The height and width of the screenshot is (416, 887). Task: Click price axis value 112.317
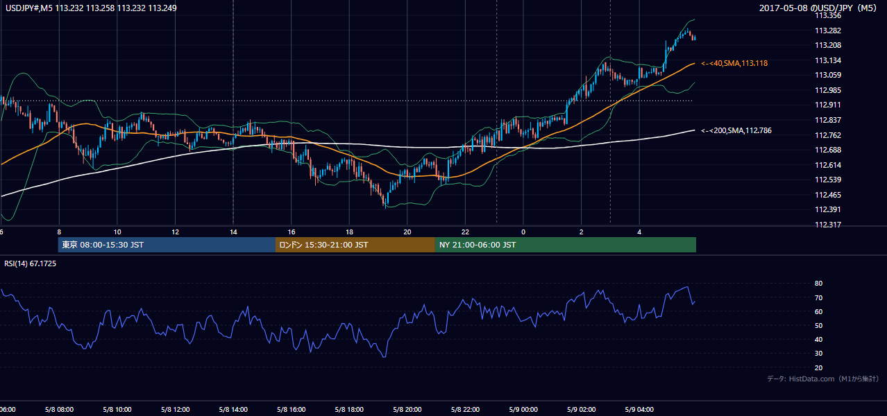click(x=829, y=225)
